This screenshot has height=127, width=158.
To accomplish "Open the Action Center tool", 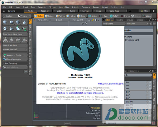I will [x=93, y=16].
